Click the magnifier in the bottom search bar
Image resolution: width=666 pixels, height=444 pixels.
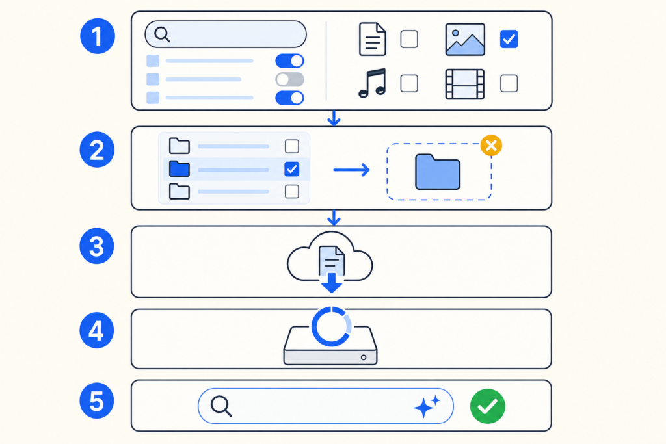[x=221, y=406]
